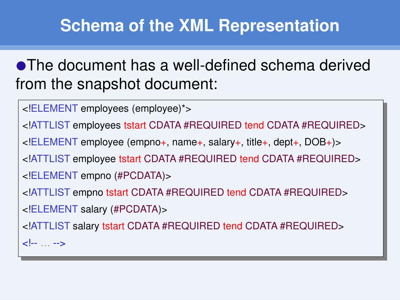The height and width of the screenshot is (300, 400).
Task: Click the ATTLIST keyword on the employees line
Action: pyautogui.click(x=50, y=125)
